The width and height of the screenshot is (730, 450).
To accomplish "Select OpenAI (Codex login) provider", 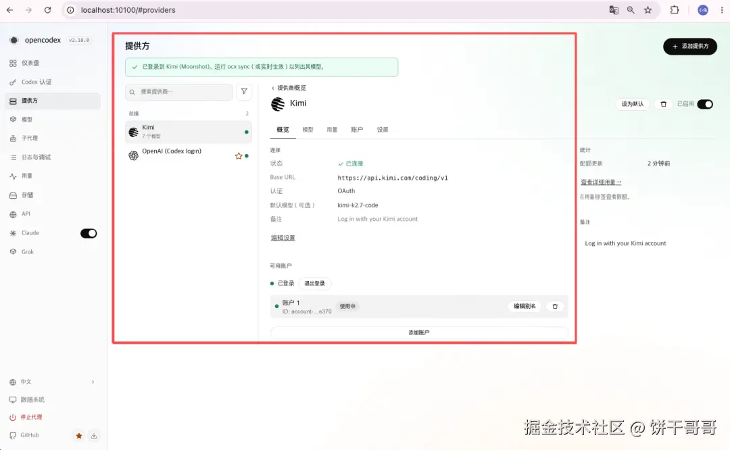I will [189, 155].
